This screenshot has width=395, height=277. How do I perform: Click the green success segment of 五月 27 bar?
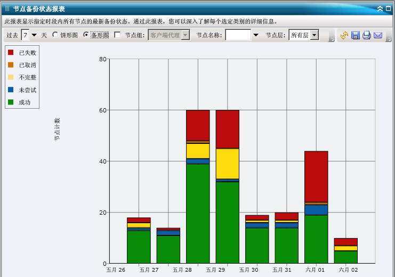pos(168,249)
